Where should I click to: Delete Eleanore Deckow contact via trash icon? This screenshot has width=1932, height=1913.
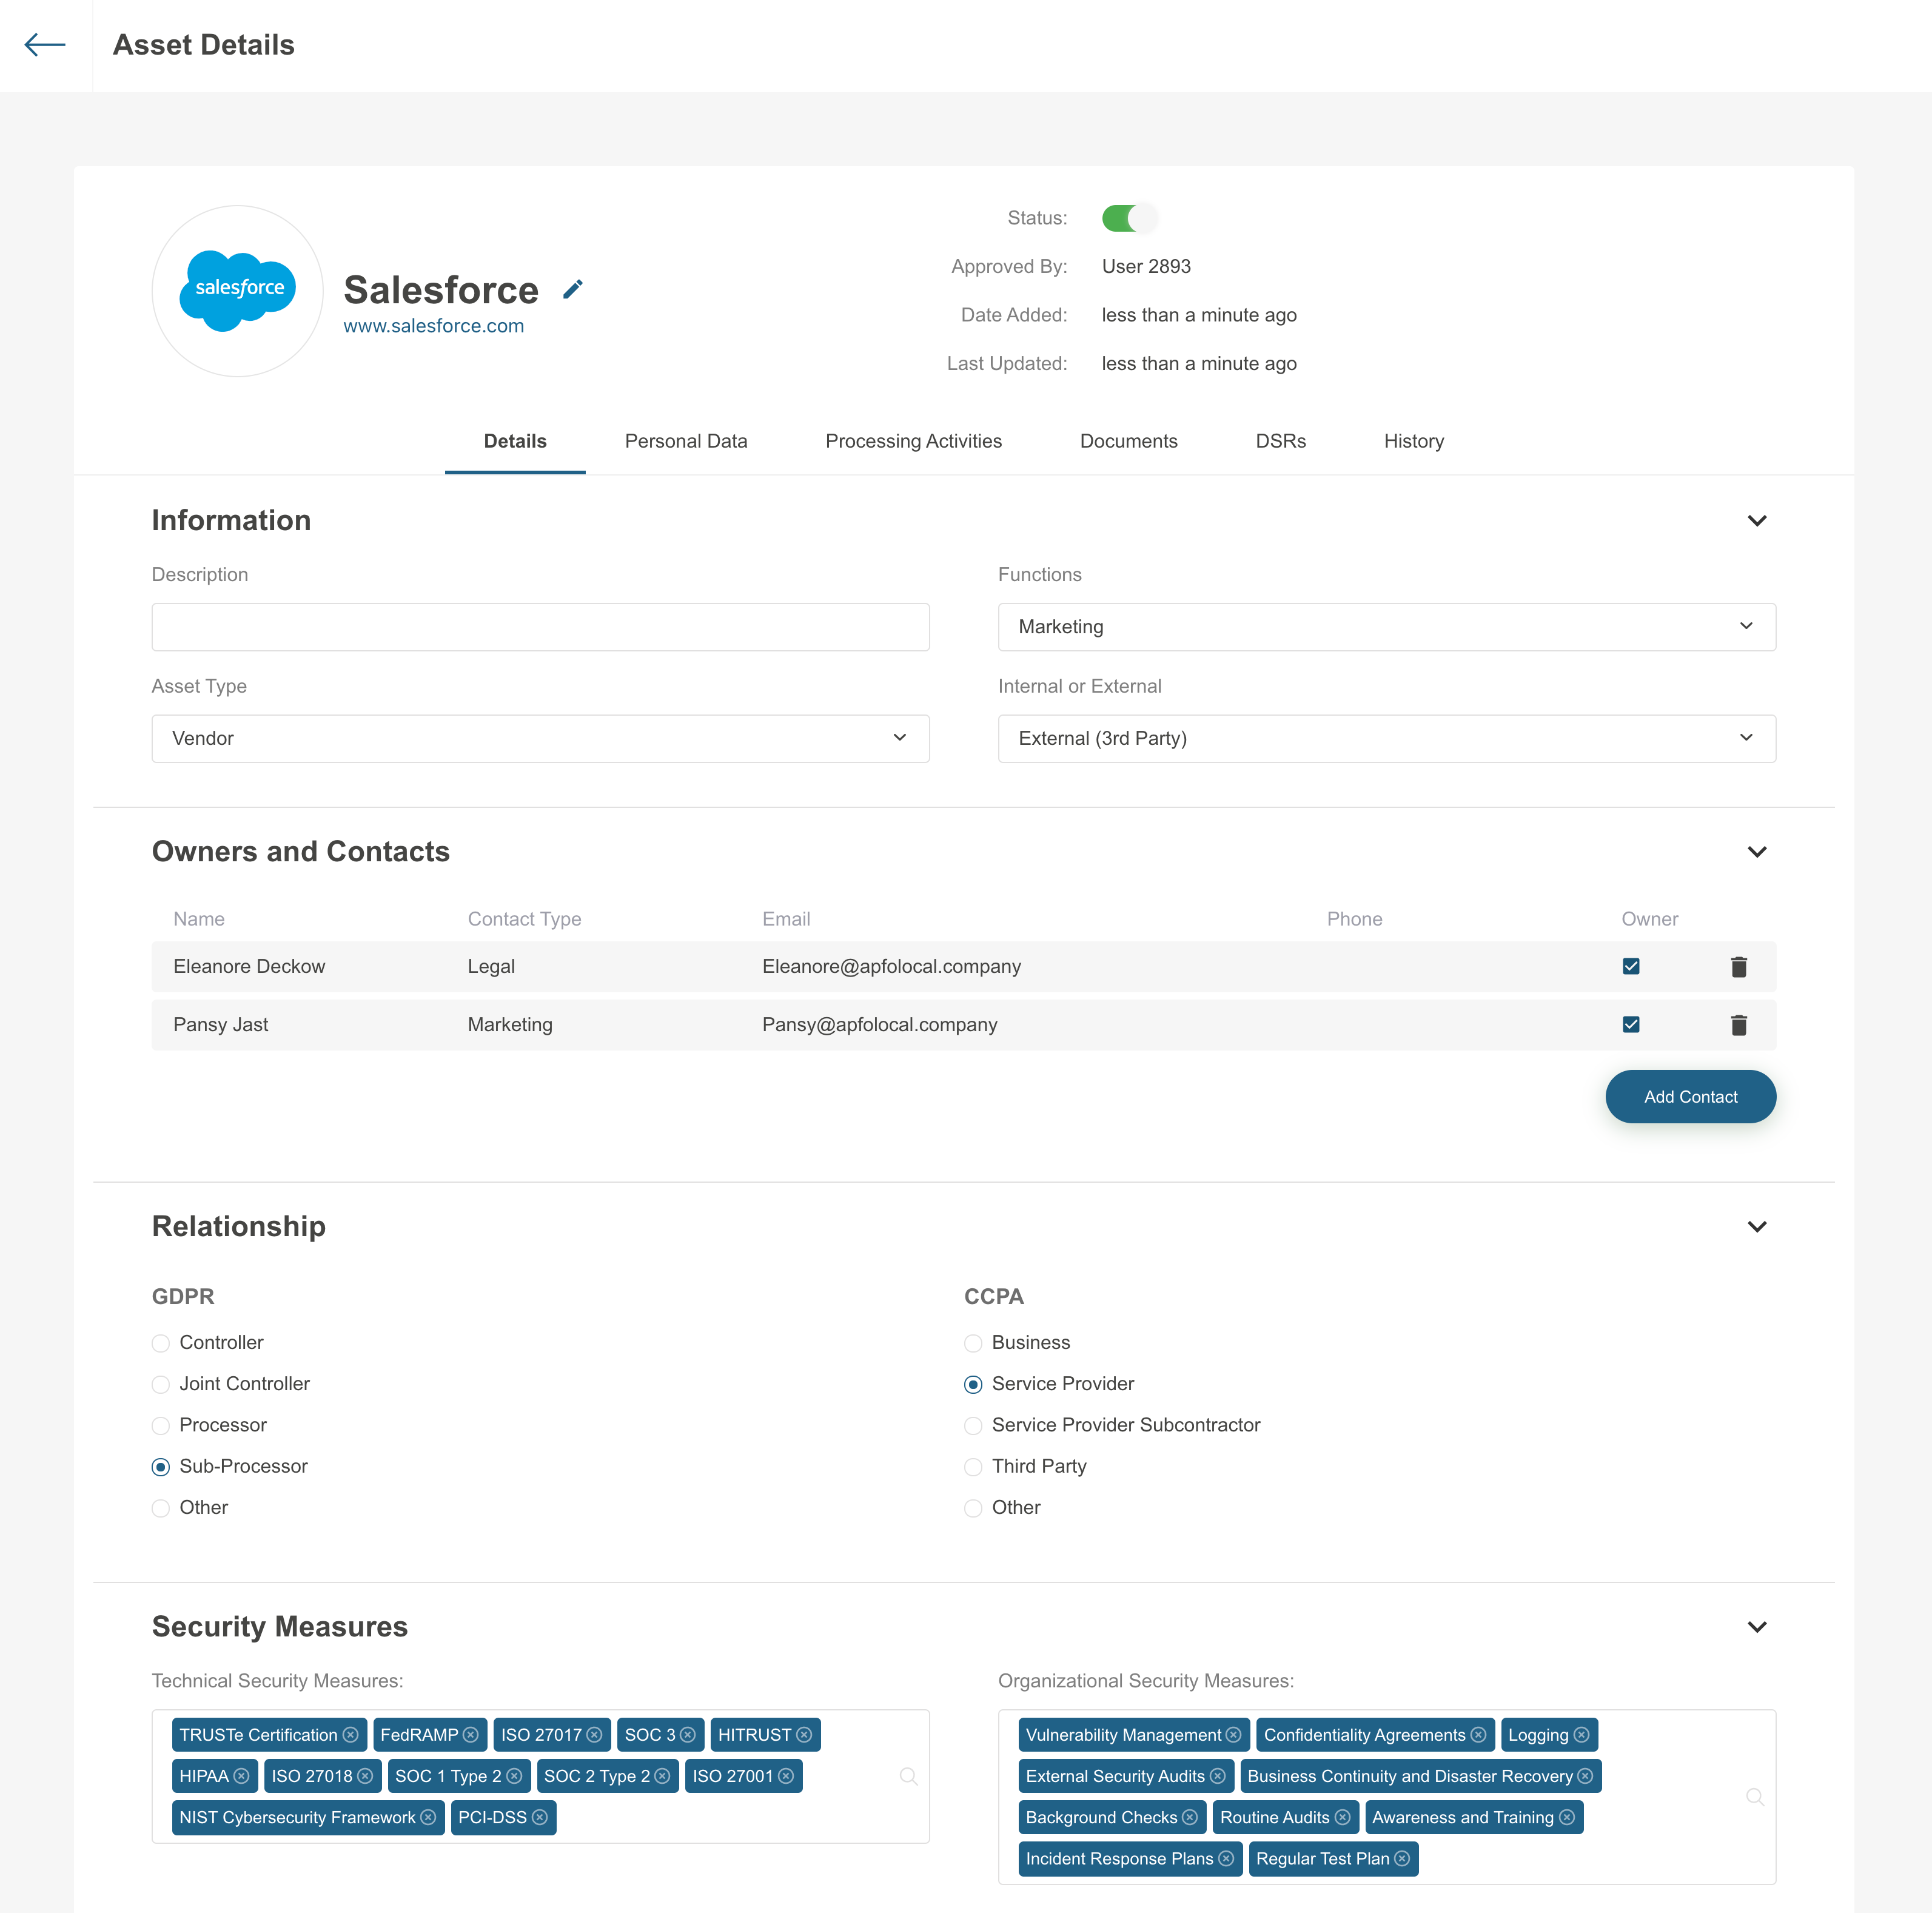pyautogui.click(x=1738, y=967)
